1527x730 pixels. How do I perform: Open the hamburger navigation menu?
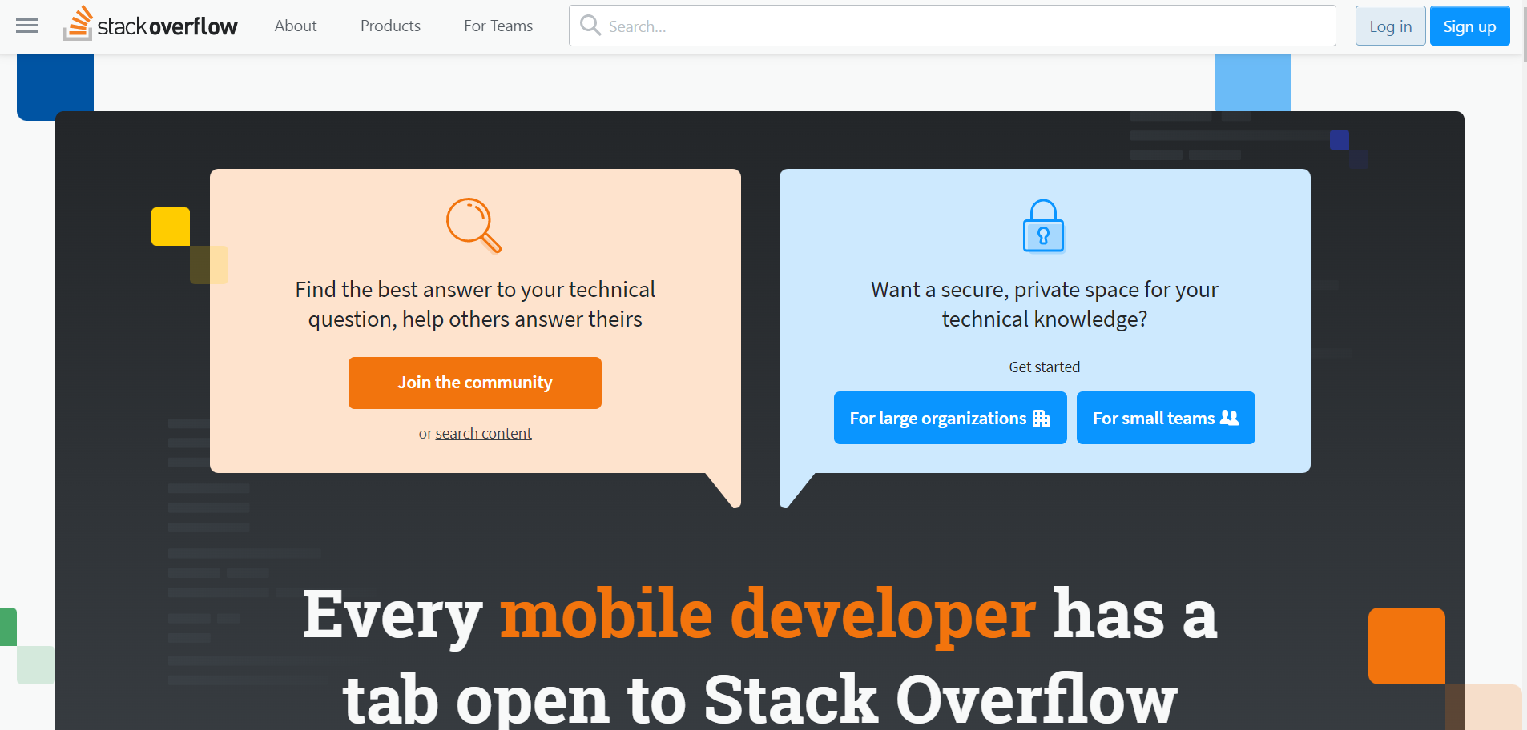pyautogui.click(x=26, y=25)
